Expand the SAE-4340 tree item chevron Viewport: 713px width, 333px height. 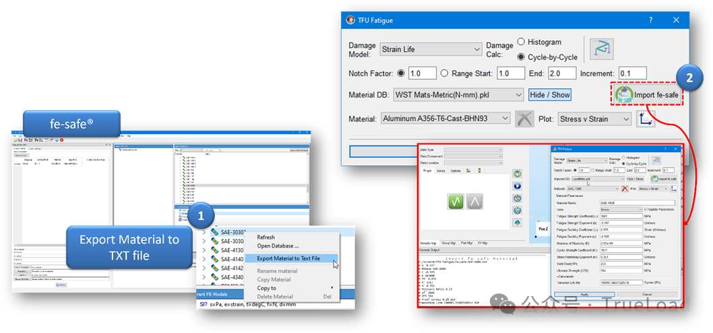point(204,277)
